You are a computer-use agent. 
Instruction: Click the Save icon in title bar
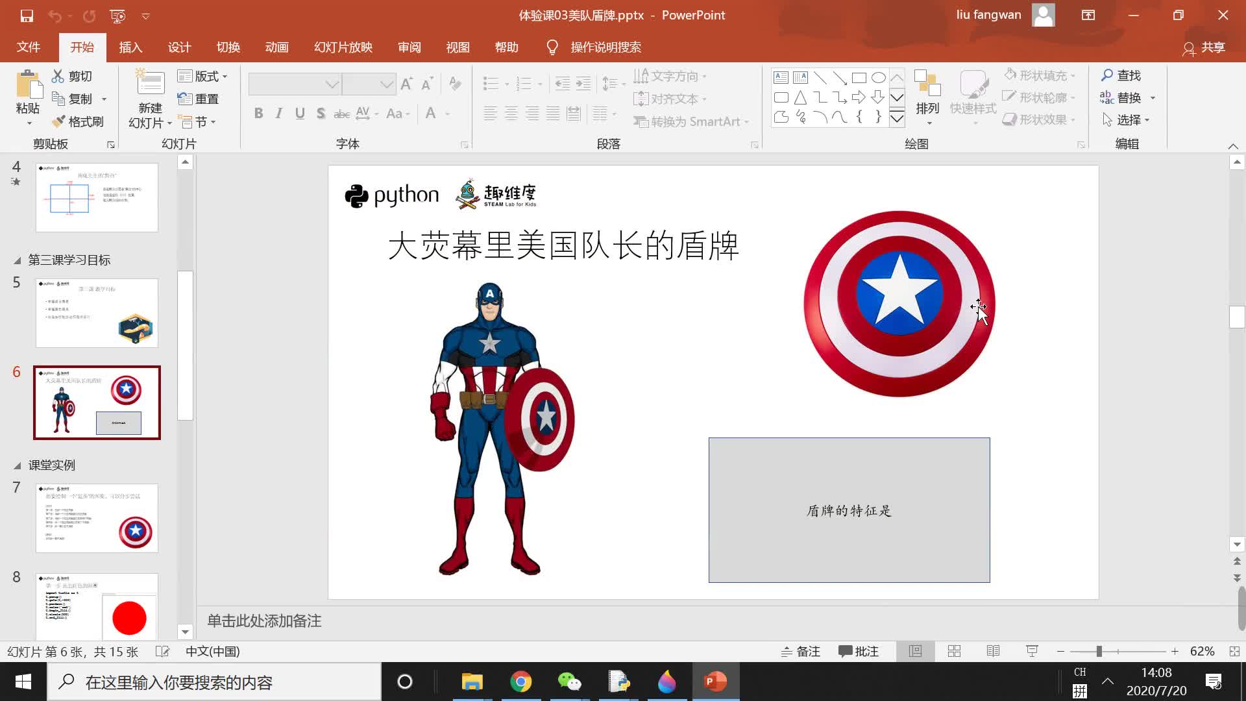(27, 16)
